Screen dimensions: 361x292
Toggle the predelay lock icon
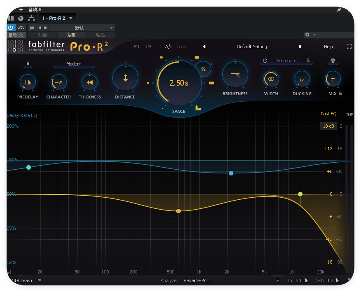click(28, 63)
